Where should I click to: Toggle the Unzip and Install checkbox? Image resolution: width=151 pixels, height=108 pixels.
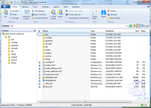[67, 11]
